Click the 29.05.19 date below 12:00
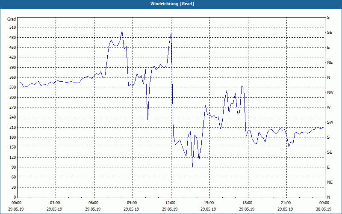The width and height of the screenshot is (342, 214). click(170, 209)
